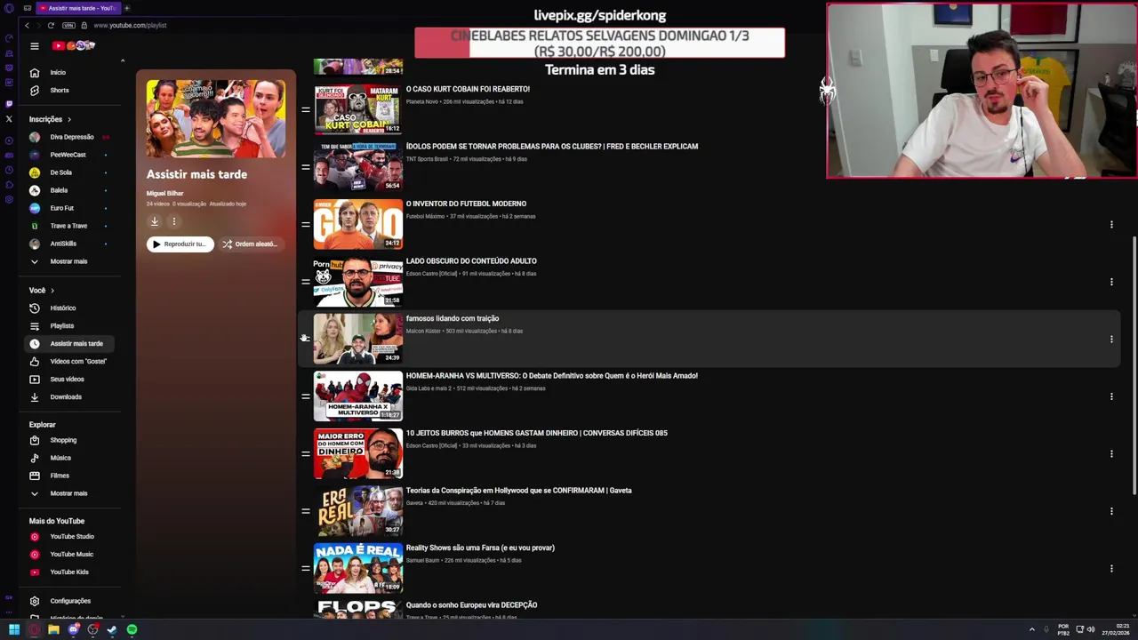This screenshot has width=1138, height=640.
Task: Open Spotify from the taskbar
Action: point(132,629)
